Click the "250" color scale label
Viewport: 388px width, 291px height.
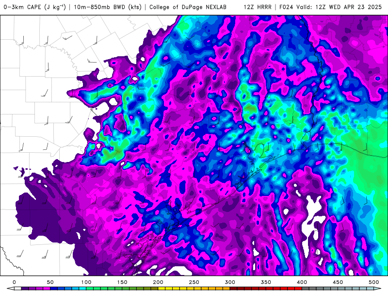click(x=194, y=282)
